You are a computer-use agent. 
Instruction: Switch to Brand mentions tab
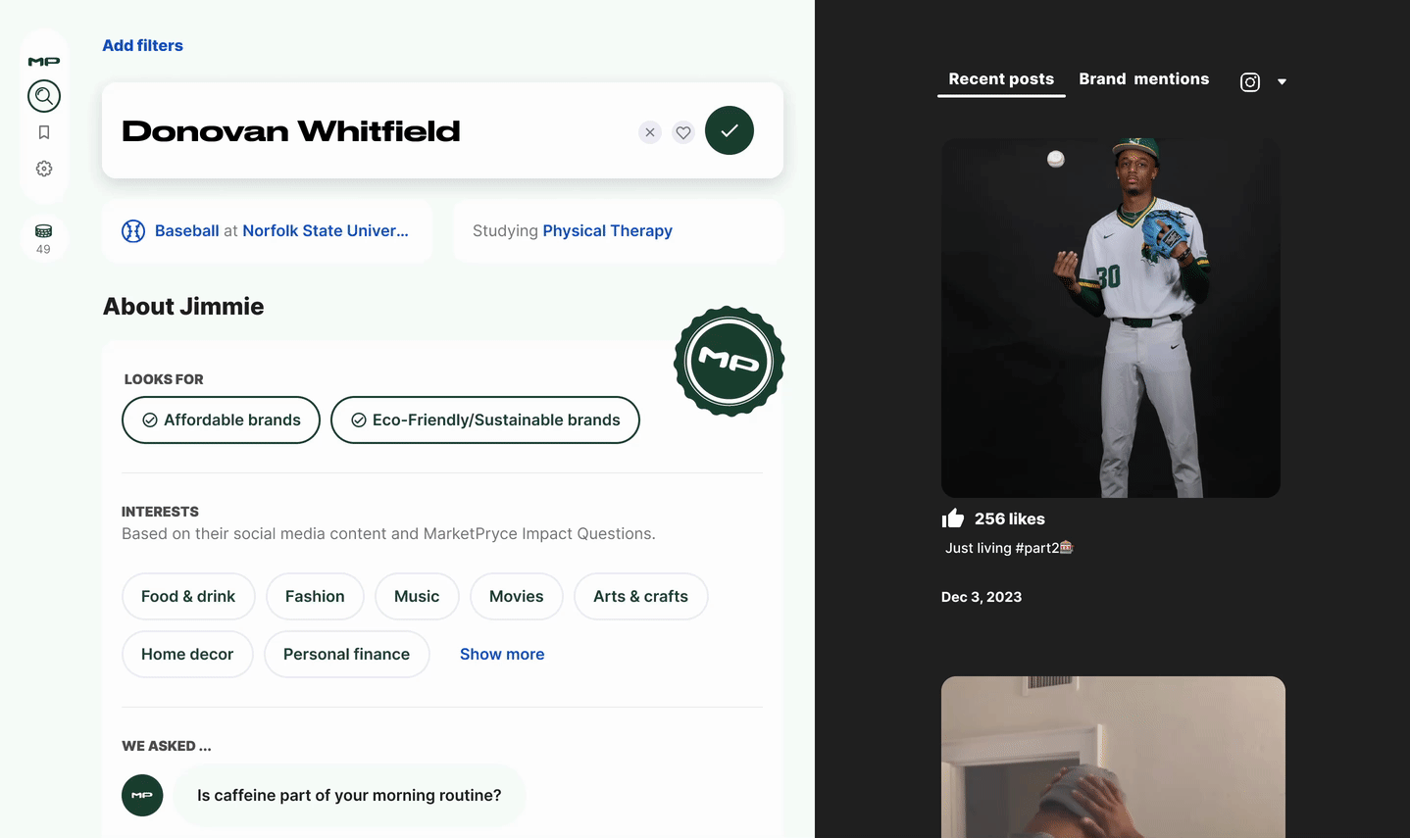(1144, 79)
